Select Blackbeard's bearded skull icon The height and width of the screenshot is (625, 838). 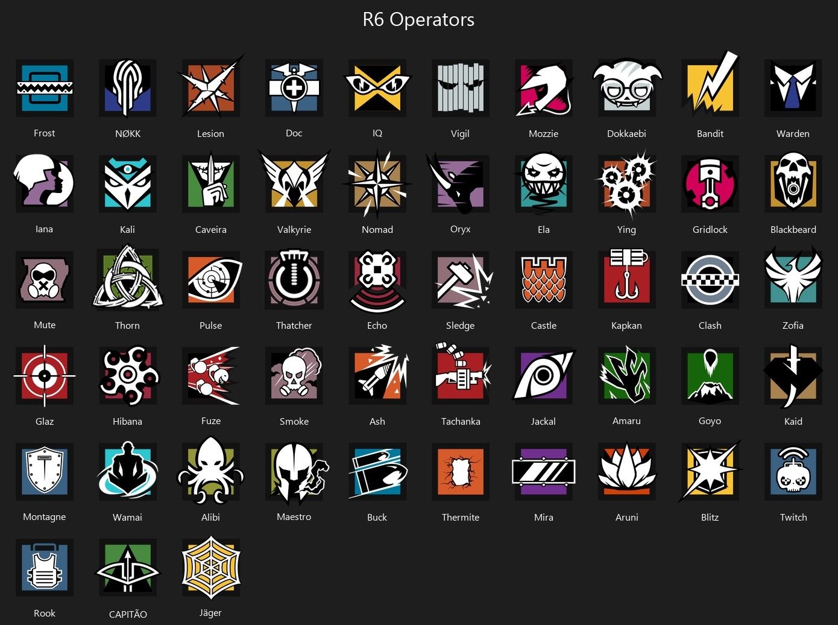[x=793, y=183]
